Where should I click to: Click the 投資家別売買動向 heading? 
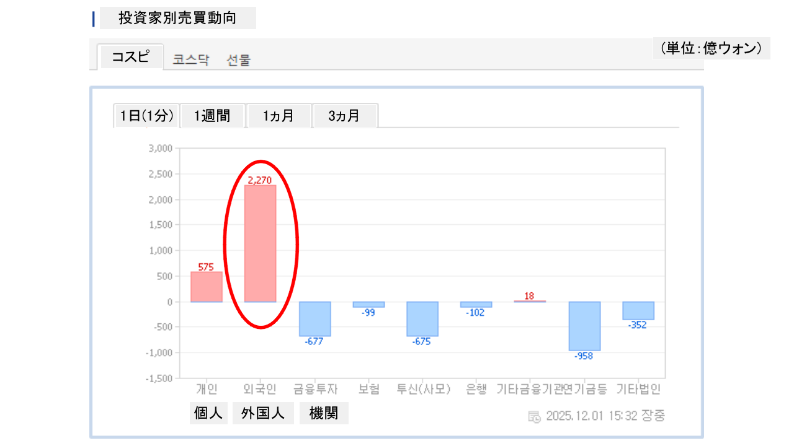(x=177, y=18)
